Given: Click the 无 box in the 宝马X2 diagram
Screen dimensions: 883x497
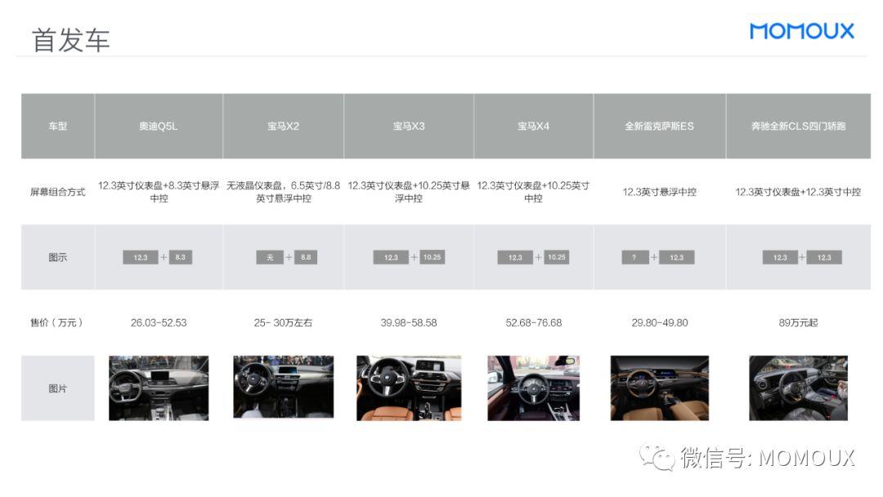Looking at the screenshot, I should tap(270, 257).
